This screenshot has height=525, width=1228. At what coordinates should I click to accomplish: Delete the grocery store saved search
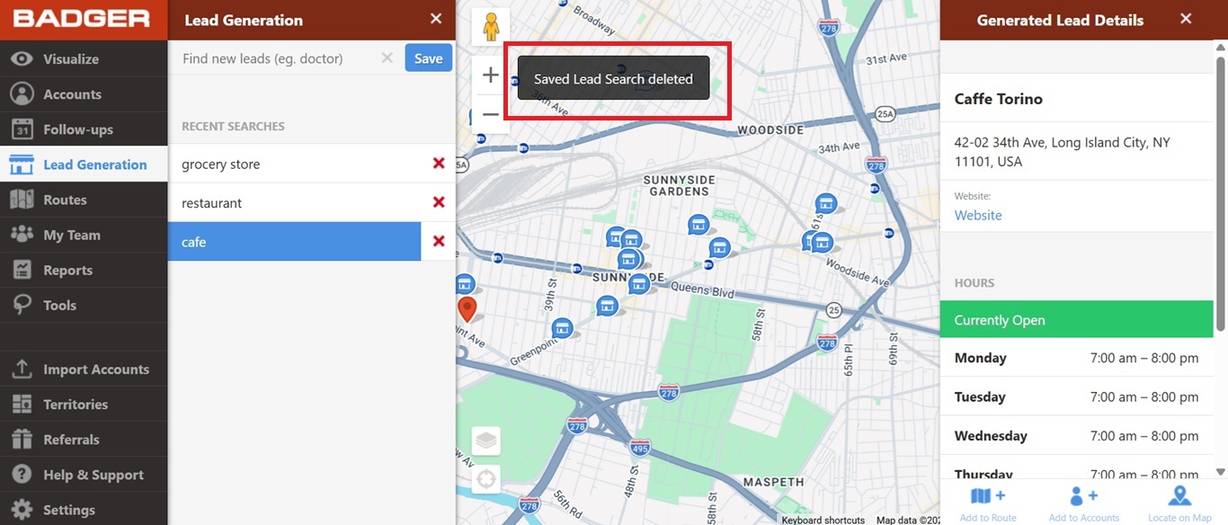(x=439, y=164)
